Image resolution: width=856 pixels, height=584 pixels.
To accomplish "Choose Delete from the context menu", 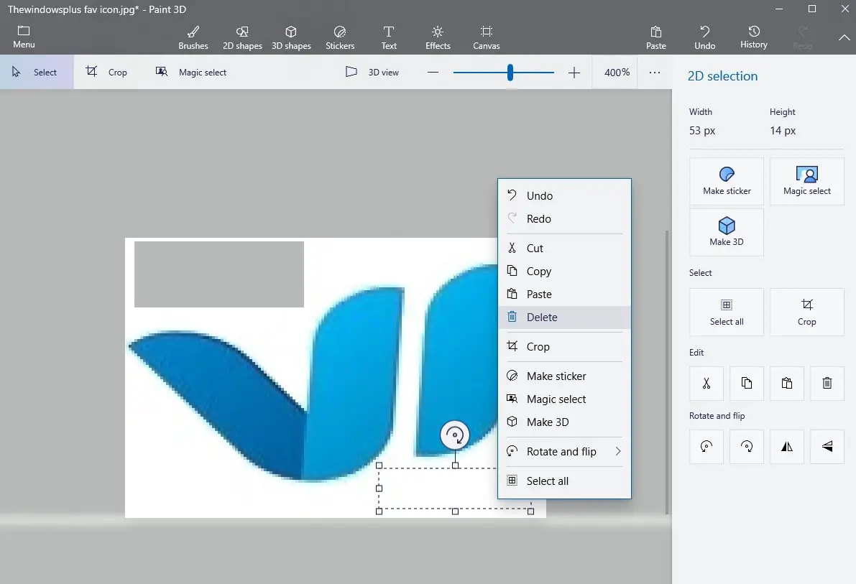I will tap(564, 317).
